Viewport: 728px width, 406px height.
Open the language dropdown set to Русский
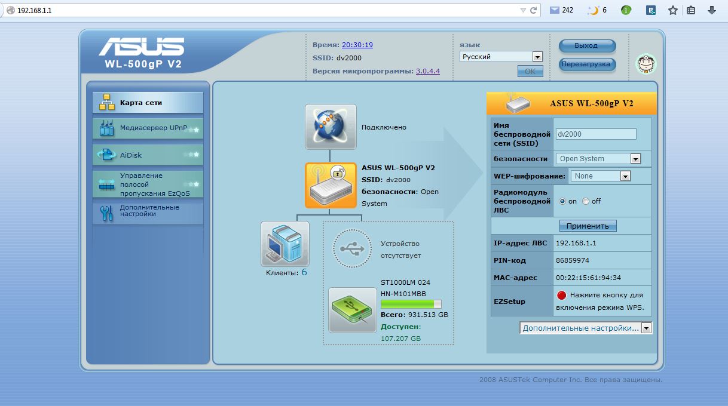[501, 57]
